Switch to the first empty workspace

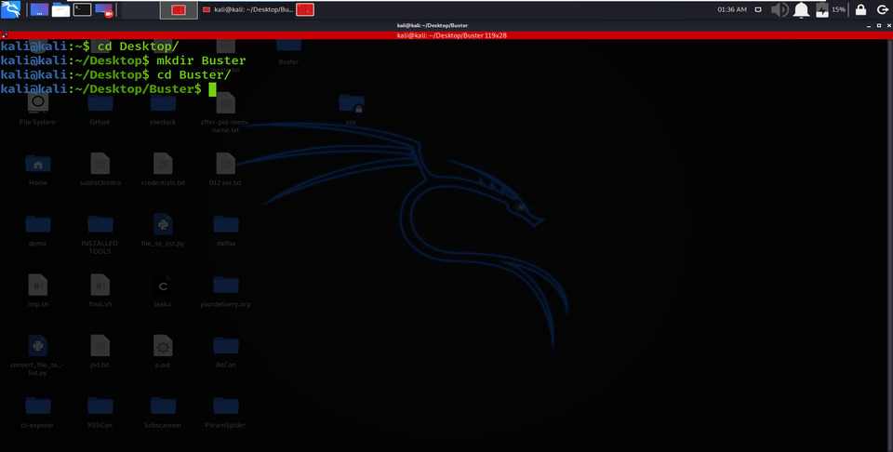tap(140, 10)
